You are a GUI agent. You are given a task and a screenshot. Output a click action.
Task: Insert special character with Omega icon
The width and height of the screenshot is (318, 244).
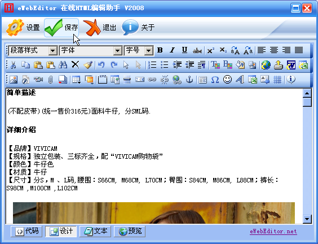pyautogui.click(x=215, y=80)
